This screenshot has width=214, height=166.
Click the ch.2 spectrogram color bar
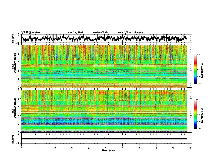[x=195, y=114]
